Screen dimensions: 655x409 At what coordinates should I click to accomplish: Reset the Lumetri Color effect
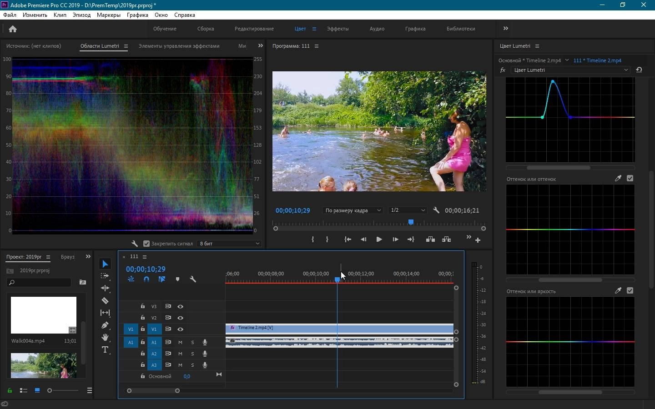pyautogui.click(x=639, y=70)
